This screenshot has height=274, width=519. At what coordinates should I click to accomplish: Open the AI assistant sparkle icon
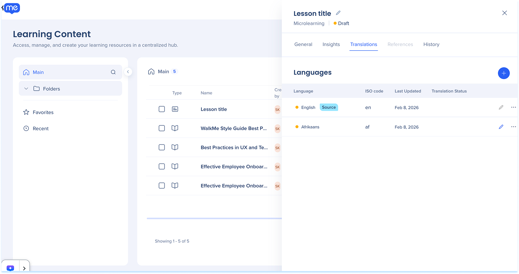coord(10,268)
